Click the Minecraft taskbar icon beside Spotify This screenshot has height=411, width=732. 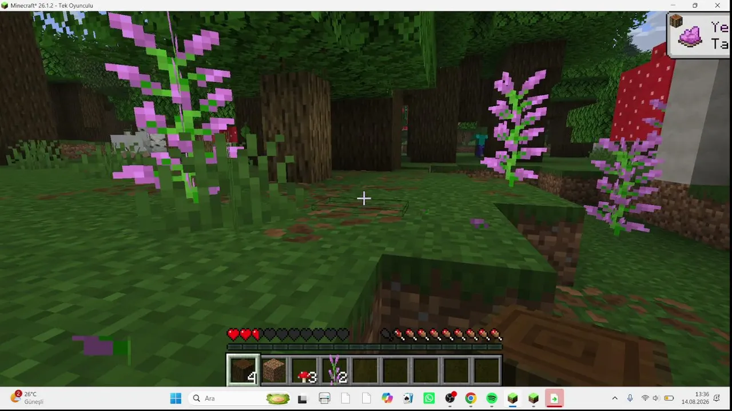pos(512,398)
